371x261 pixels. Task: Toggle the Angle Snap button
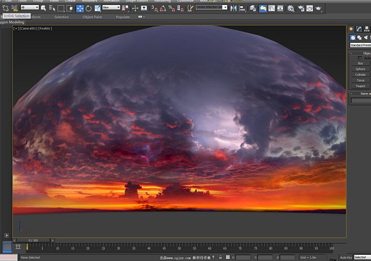(163, 8)
